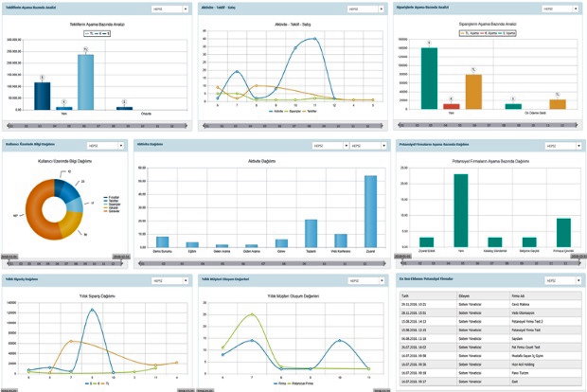The width and height of the screenshot is (587, 392).
Task: Select tallest green bar in Potansiyel Firmaların chart
Action: pos(460,208)
